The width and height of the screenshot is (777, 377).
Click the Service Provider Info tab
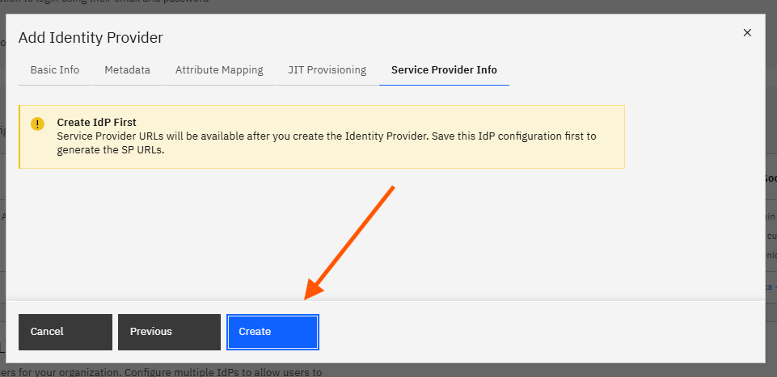(x=444, y=69)
